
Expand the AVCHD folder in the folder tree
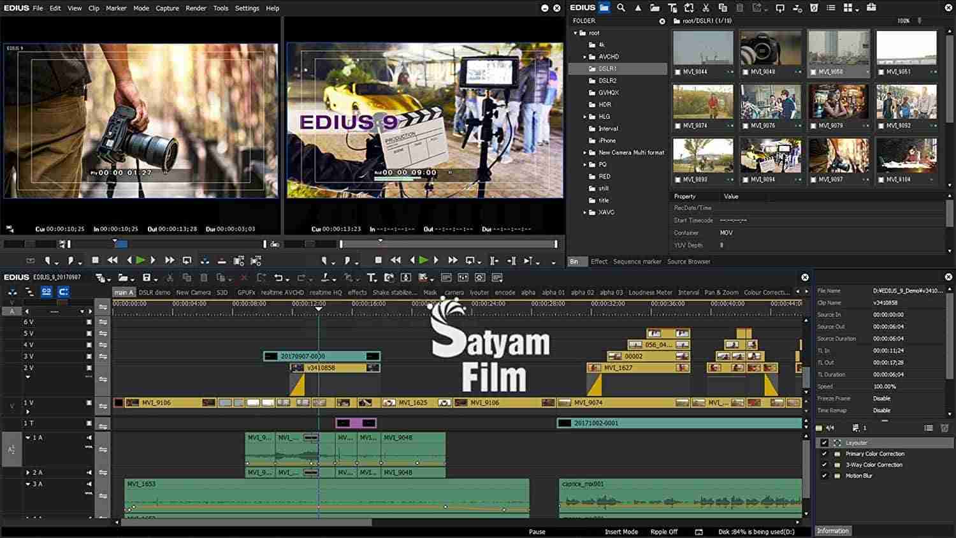coord(586,56)
